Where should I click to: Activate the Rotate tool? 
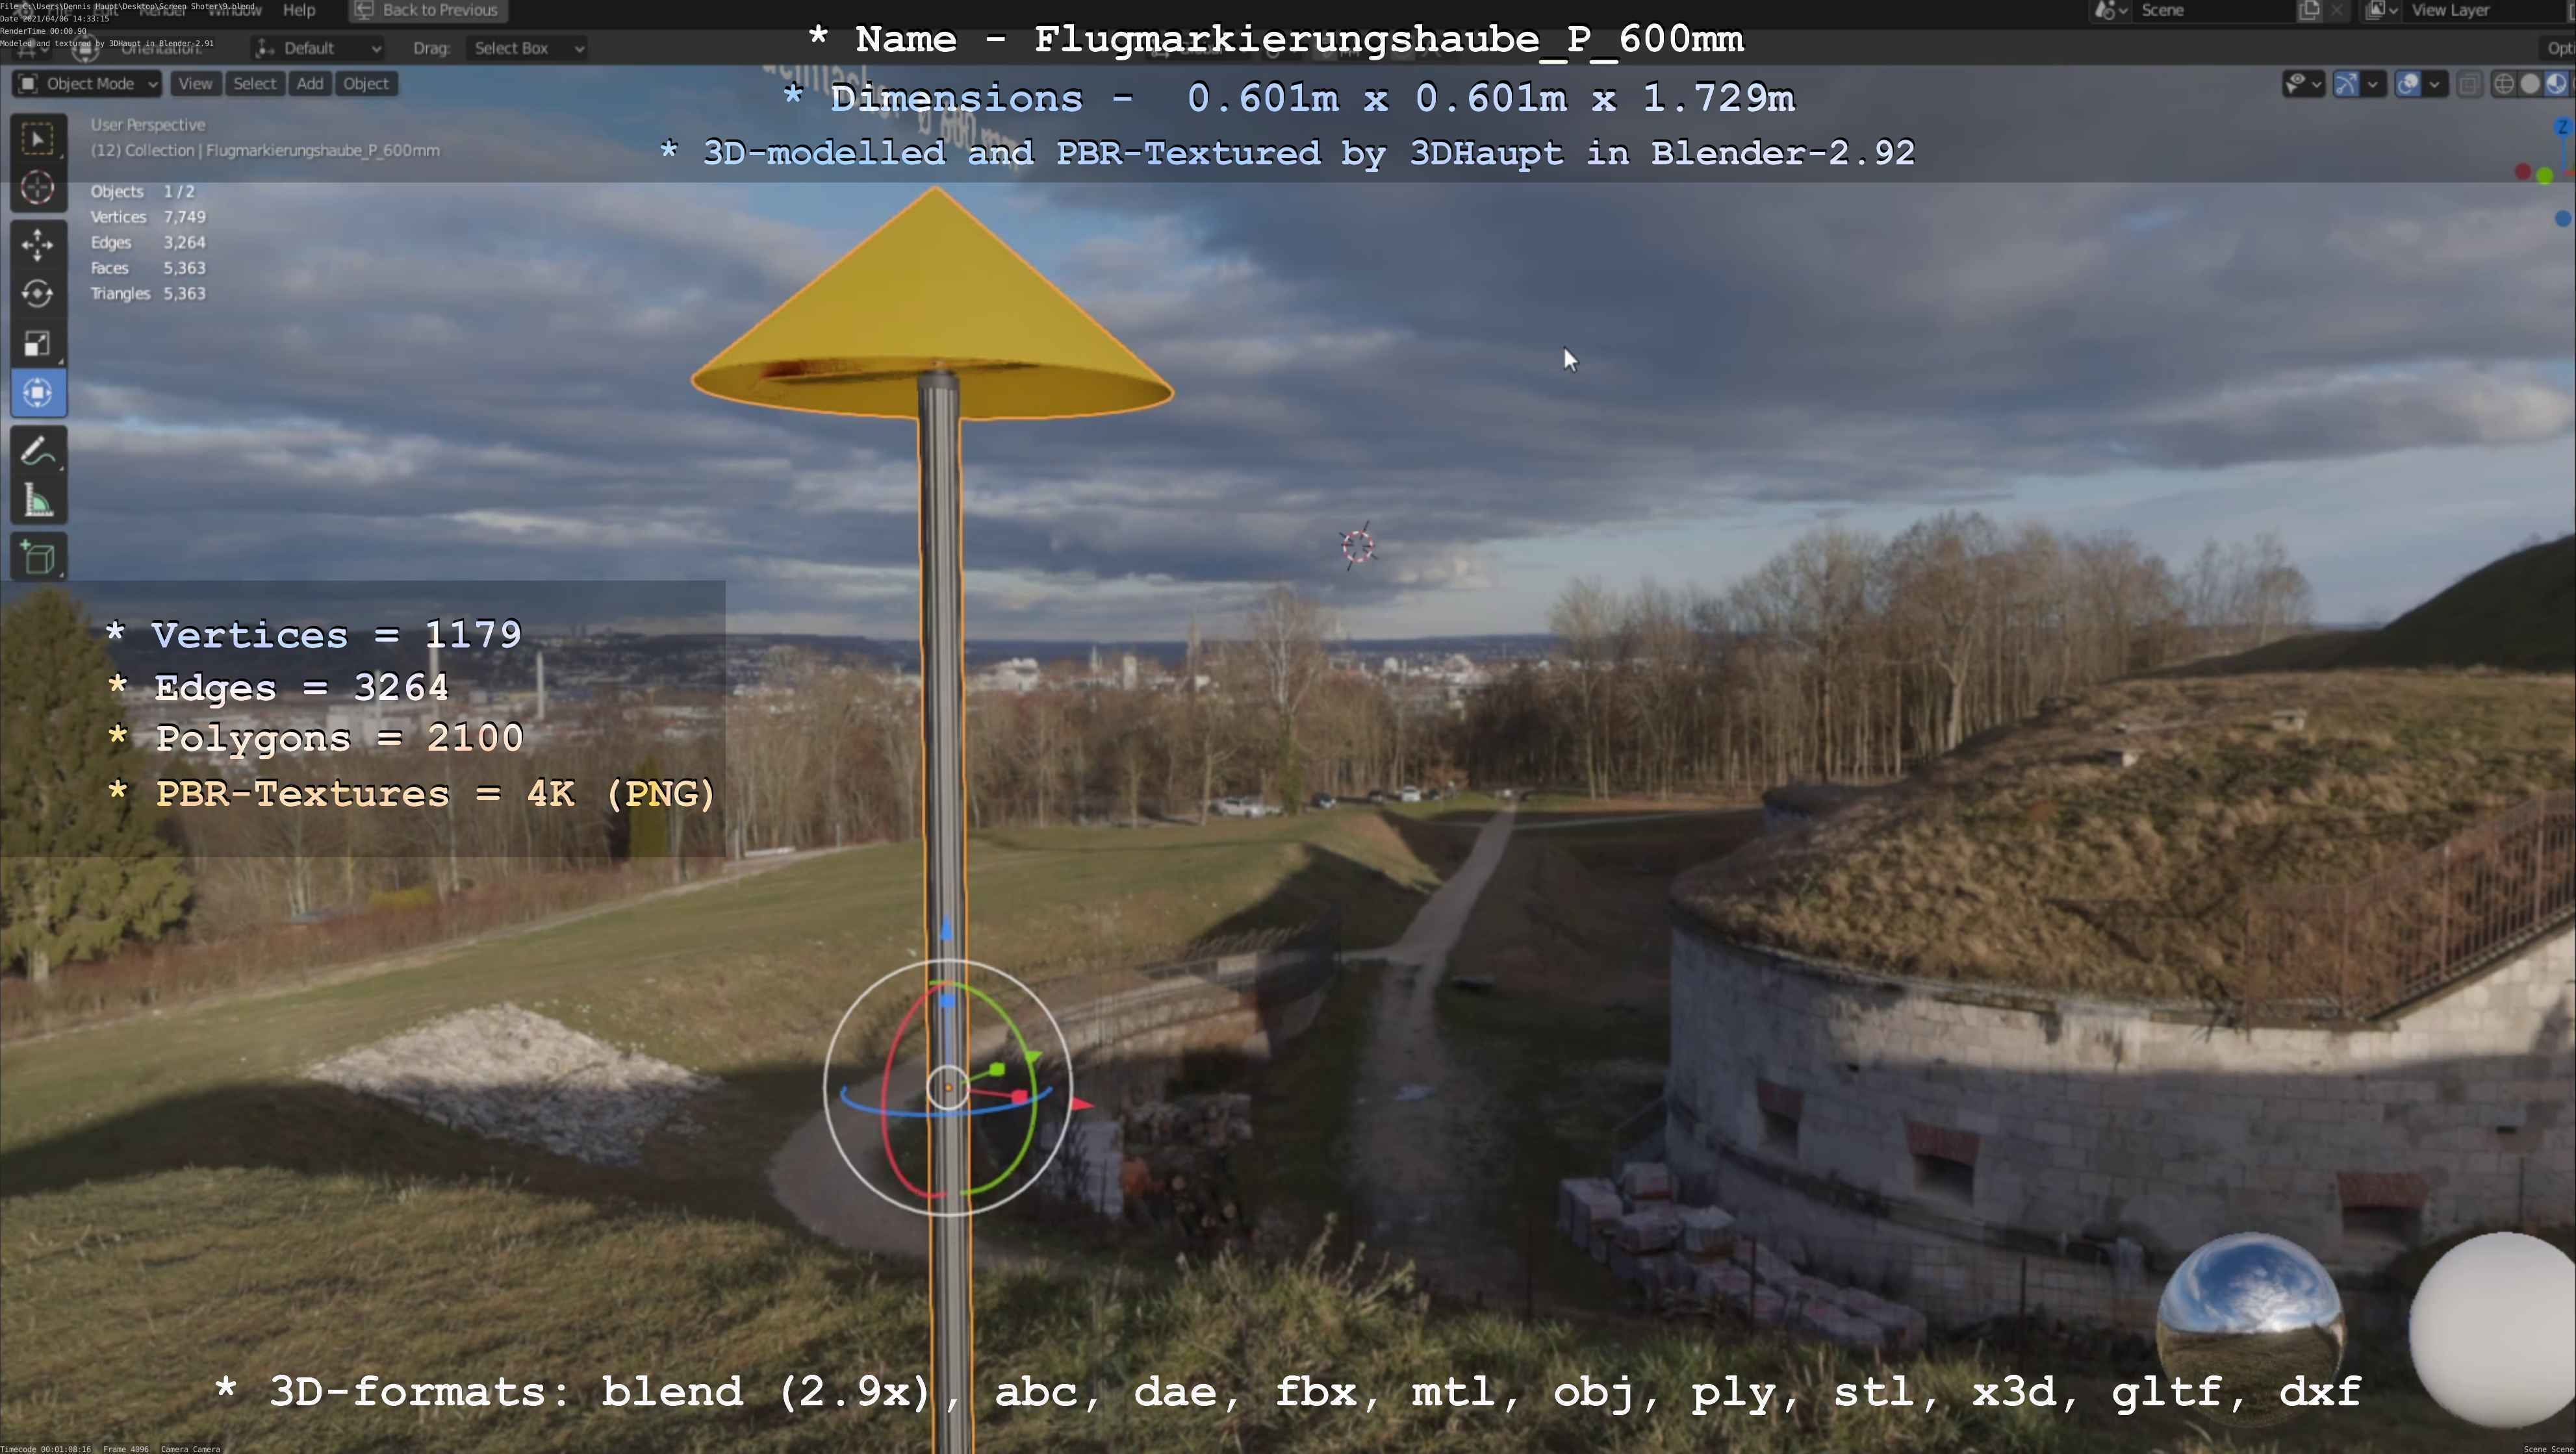38,294
